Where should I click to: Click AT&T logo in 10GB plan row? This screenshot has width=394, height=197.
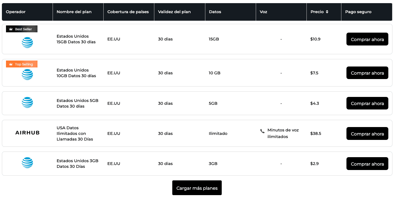tap(27, 75)
